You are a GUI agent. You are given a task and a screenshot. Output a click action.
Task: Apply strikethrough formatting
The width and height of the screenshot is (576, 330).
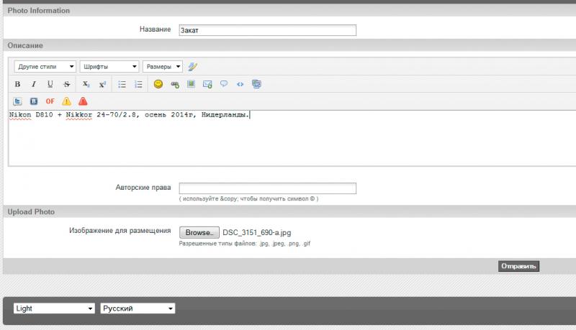tap(66, 84)
